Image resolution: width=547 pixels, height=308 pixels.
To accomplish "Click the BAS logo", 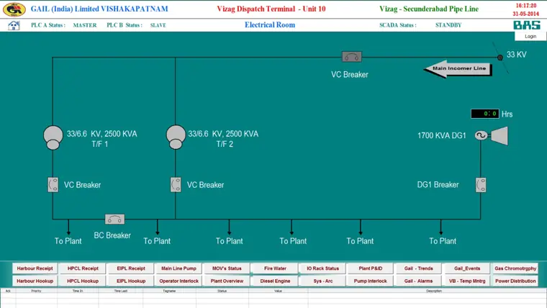I will click(x=526, y=25).
